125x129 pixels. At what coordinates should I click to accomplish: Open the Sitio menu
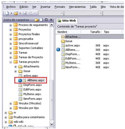coord(103,7)
